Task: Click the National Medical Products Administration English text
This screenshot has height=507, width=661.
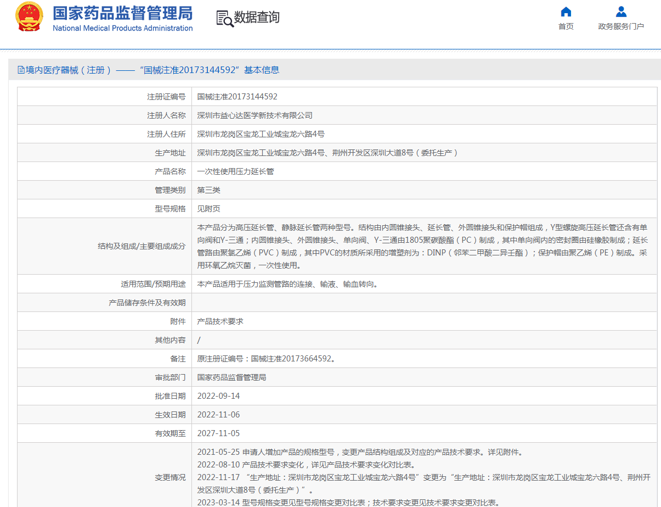Action: [x=122, y=28]
